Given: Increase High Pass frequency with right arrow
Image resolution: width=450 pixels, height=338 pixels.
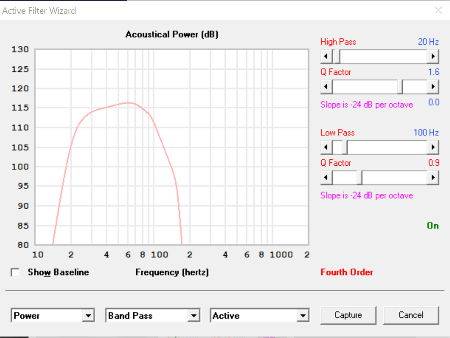Looking at the screenshot, I should pyautogui.click(x=433, y=56).
